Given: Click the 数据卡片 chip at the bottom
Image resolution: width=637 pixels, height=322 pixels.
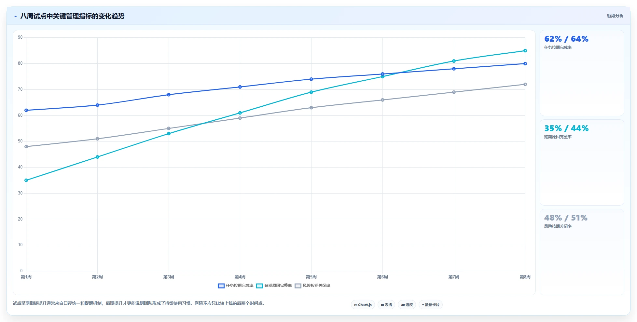Looking at the screenshot, I should (430, 305).
